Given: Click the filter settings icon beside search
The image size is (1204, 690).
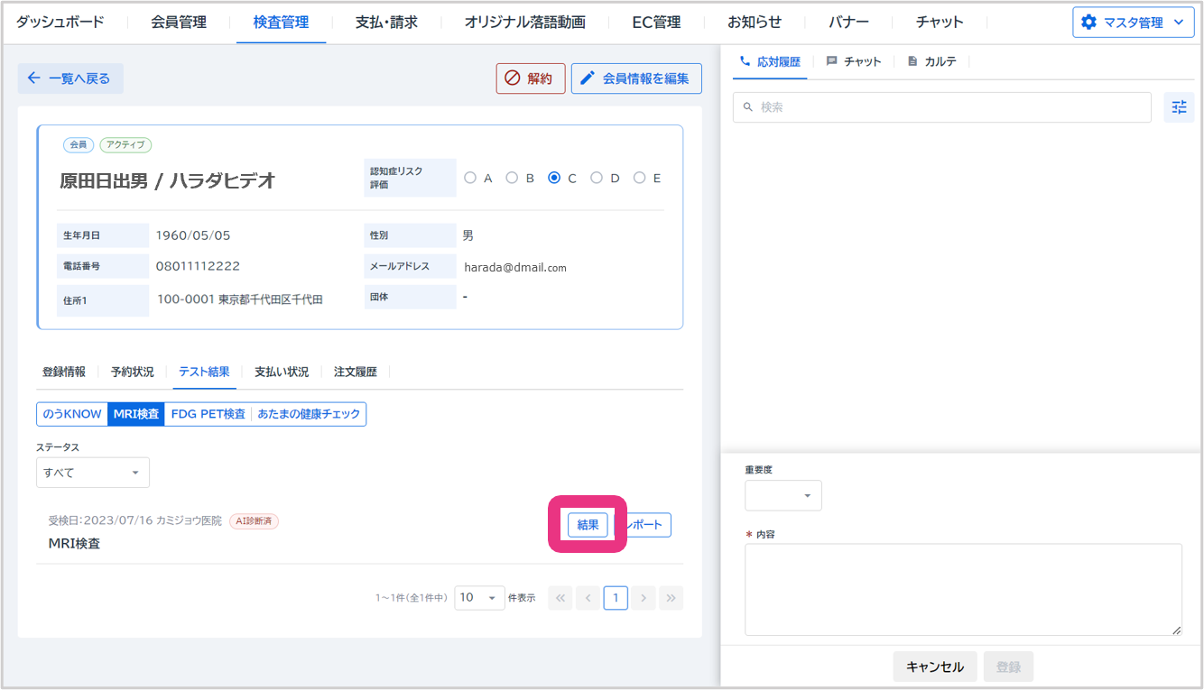Looking at the screenshot, I should pos(1179,107).
